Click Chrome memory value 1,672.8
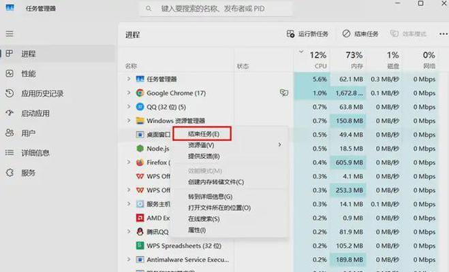449x272 pixels. click(348, 93)
